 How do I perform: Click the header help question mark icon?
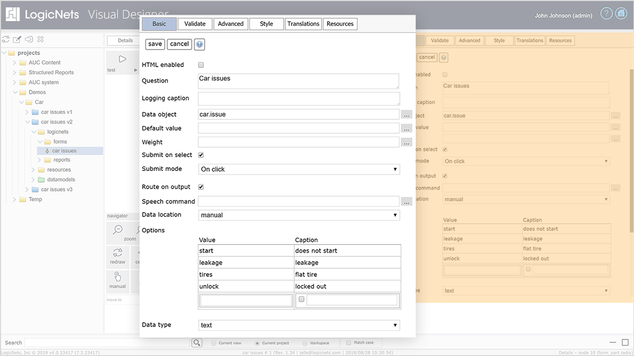(x=607, y=14)
